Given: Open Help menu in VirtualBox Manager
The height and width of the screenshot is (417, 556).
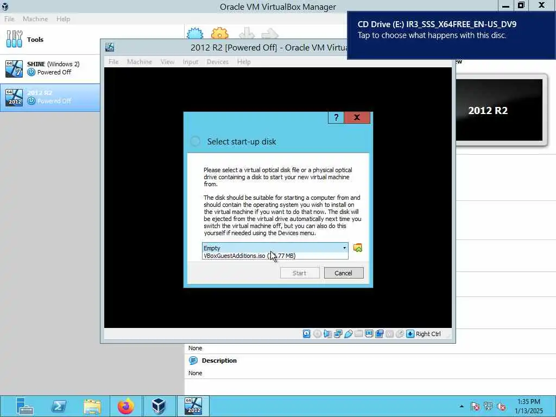Looking at the screenshot, I should click(x=63, y=19).
